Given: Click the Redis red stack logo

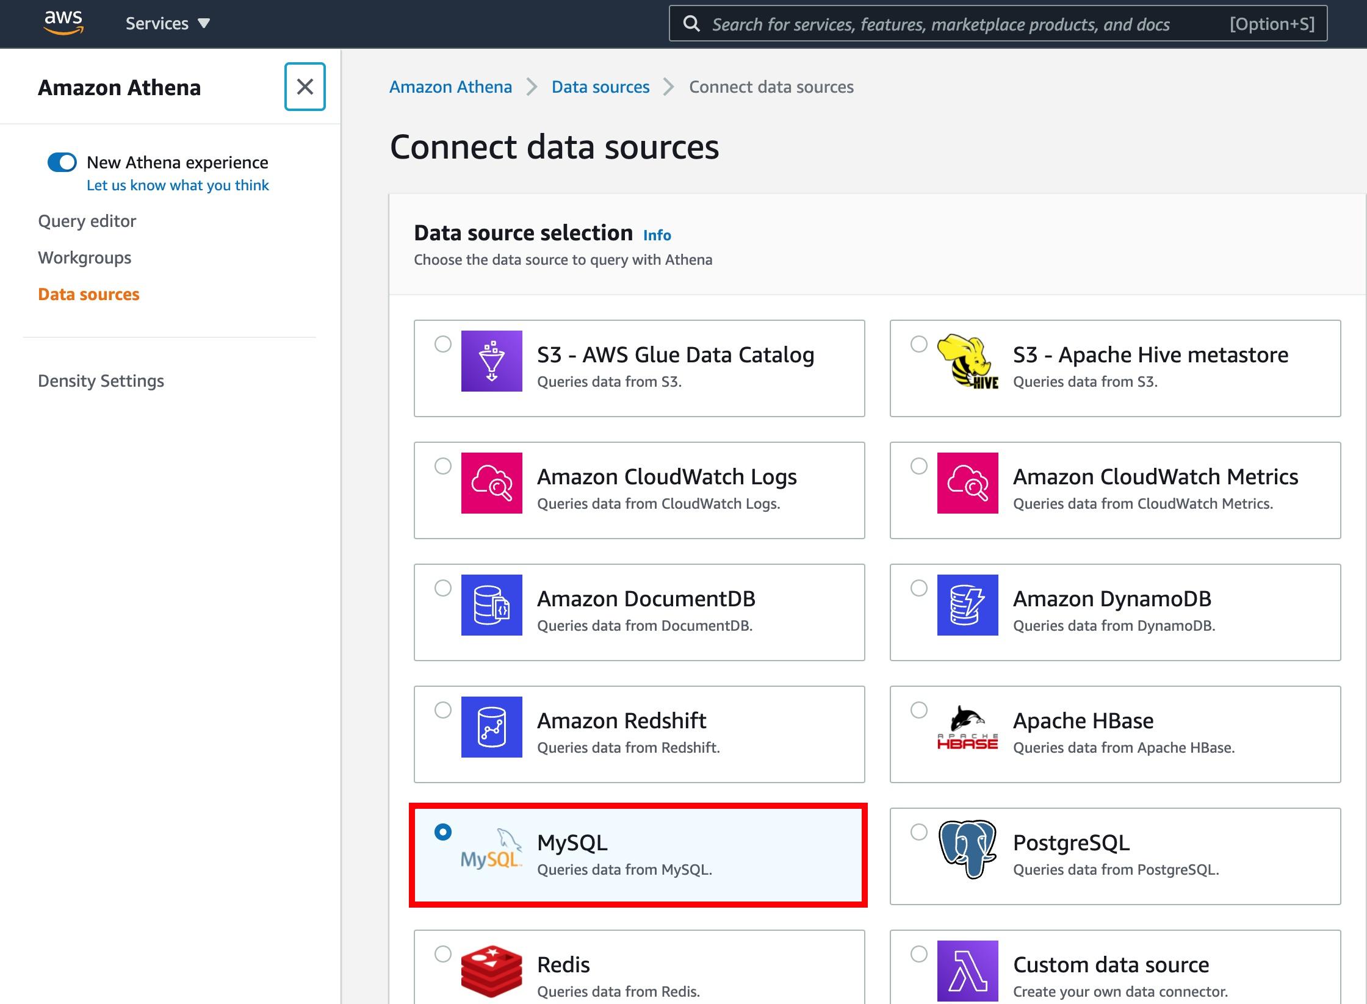Looking at the screenshot, I should point(491,971).
